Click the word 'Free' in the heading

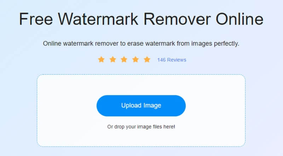pos(36,19)
